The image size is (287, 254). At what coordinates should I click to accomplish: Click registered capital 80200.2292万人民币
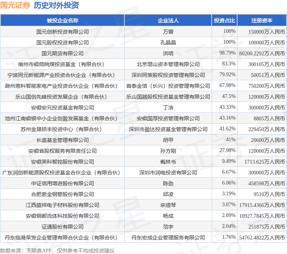point(262,53)
